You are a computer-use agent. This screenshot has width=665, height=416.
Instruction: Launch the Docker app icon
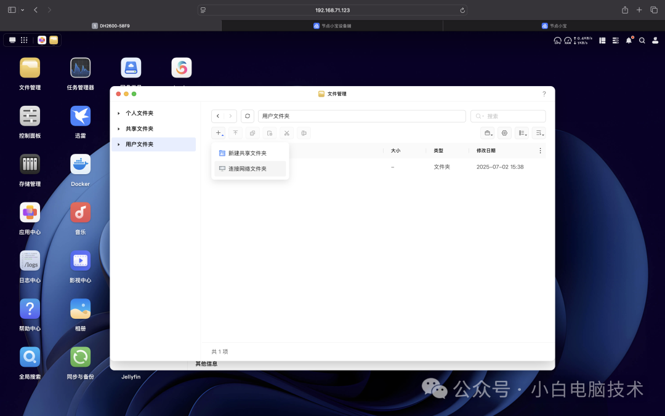tap(80, 164)
